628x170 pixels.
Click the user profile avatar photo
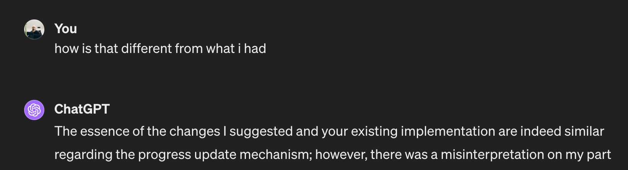tap(34, 29)
